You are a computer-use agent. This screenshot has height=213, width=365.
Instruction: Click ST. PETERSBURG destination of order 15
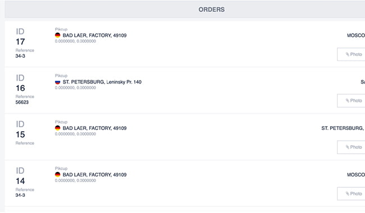tap(343, 128)
